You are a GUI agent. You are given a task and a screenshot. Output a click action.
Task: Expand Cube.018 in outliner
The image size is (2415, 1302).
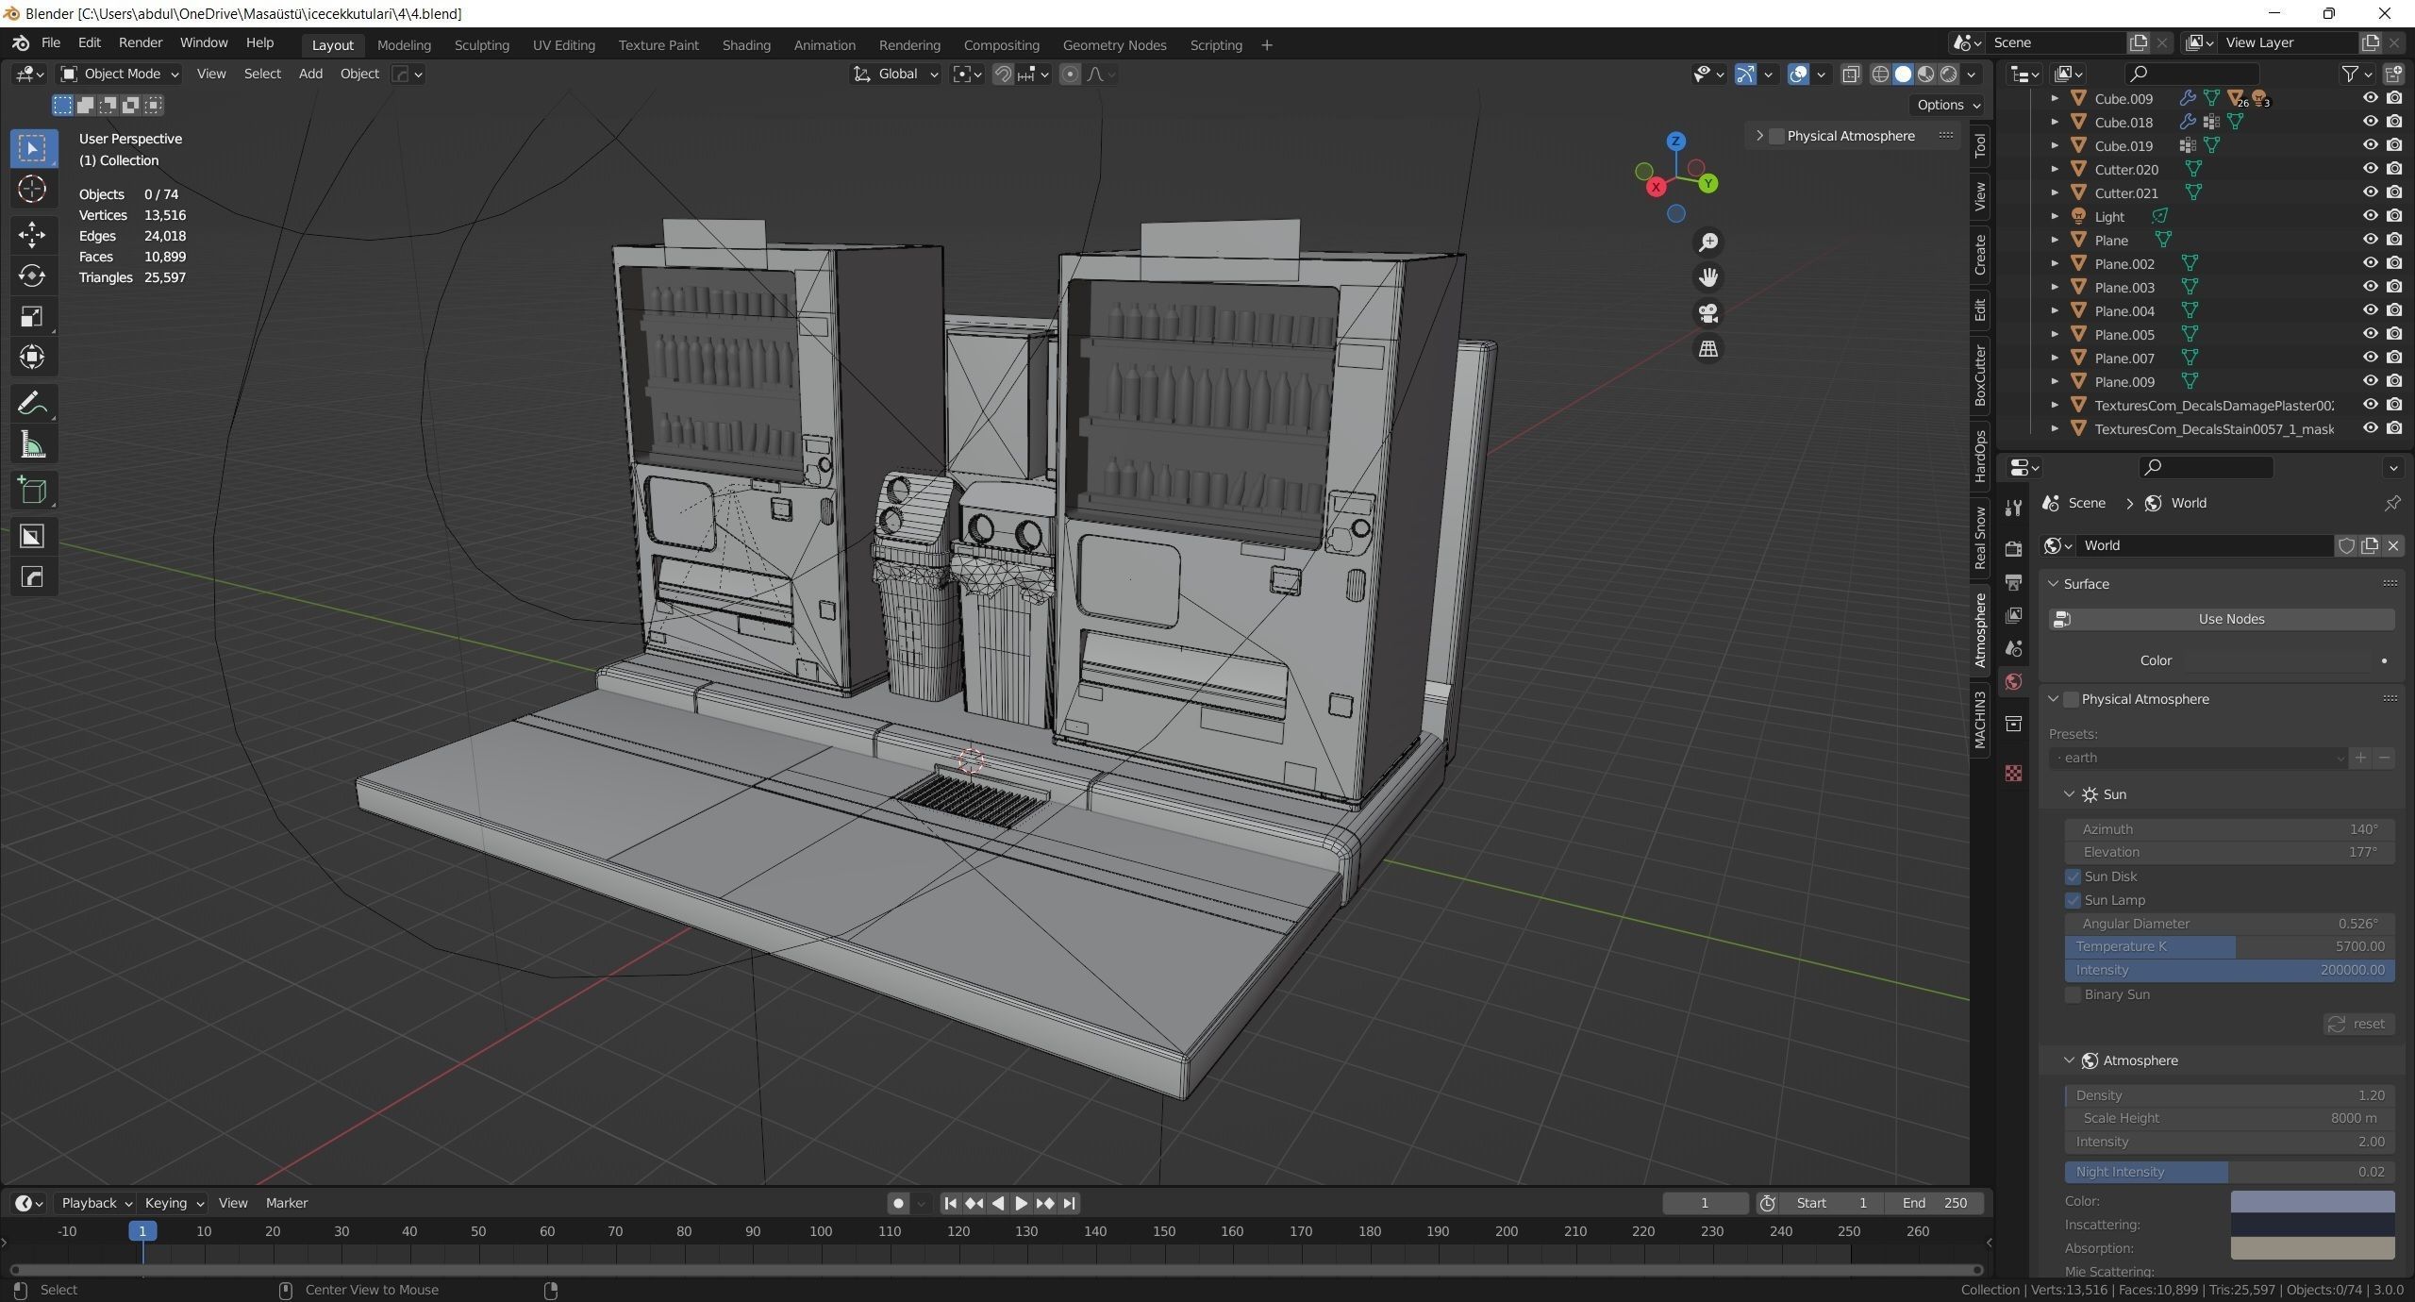[x=2055, y=122]
